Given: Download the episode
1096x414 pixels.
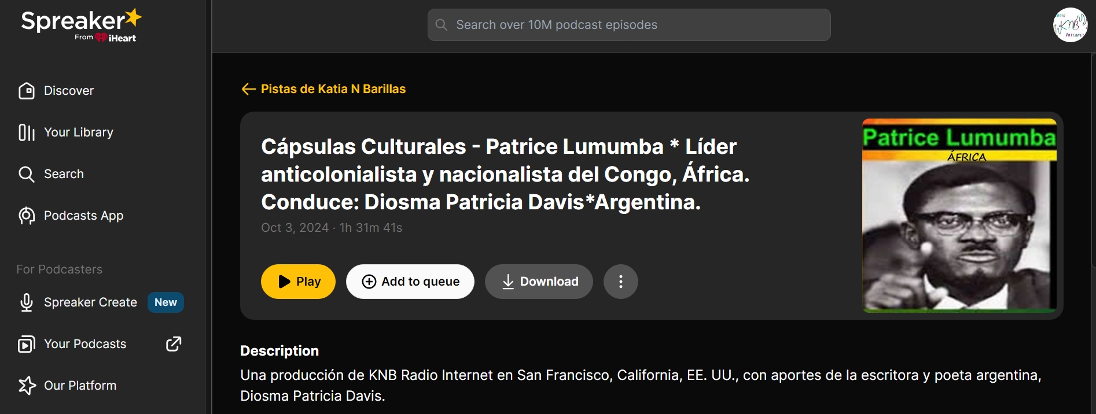Looking at the screenshot, I should click(539, 282).
